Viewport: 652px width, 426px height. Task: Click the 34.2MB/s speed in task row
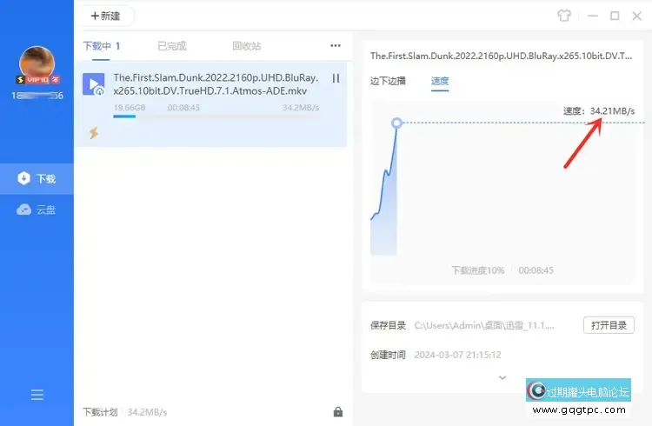coord(301,108)
